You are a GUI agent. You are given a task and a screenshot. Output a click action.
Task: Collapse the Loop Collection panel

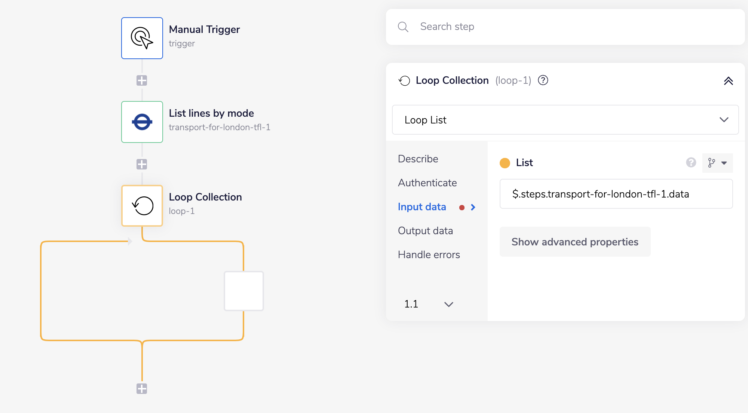coord(728,81)
